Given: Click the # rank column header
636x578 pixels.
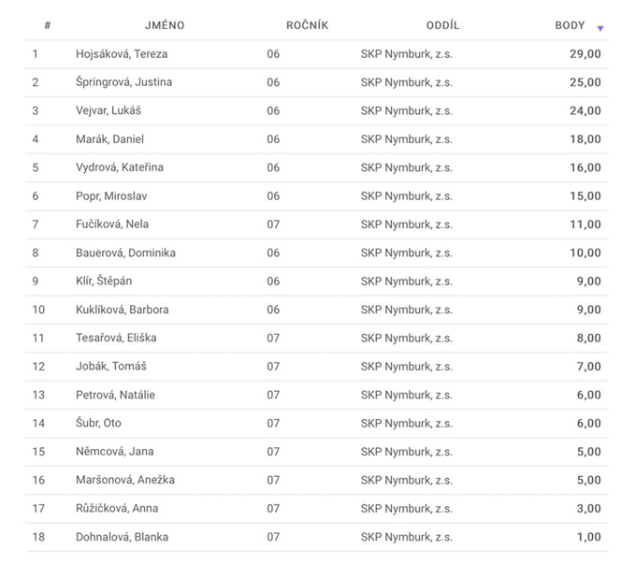Looking at the screenshot, I should [48, 25].
